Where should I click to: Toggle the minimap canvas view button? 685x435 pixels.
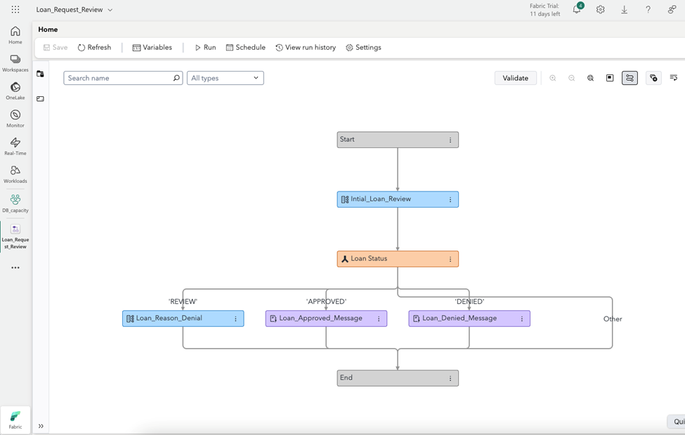(610, 78)
